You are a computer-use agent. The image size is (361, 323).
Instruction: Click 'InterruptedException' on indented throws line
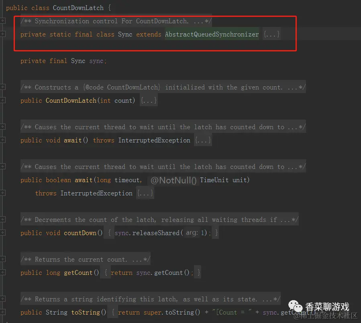(96, 193)
